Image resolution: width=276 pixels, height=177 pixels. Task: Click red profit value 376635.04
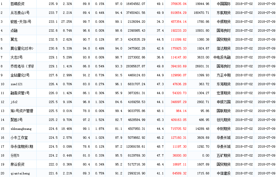click(179, 4)
